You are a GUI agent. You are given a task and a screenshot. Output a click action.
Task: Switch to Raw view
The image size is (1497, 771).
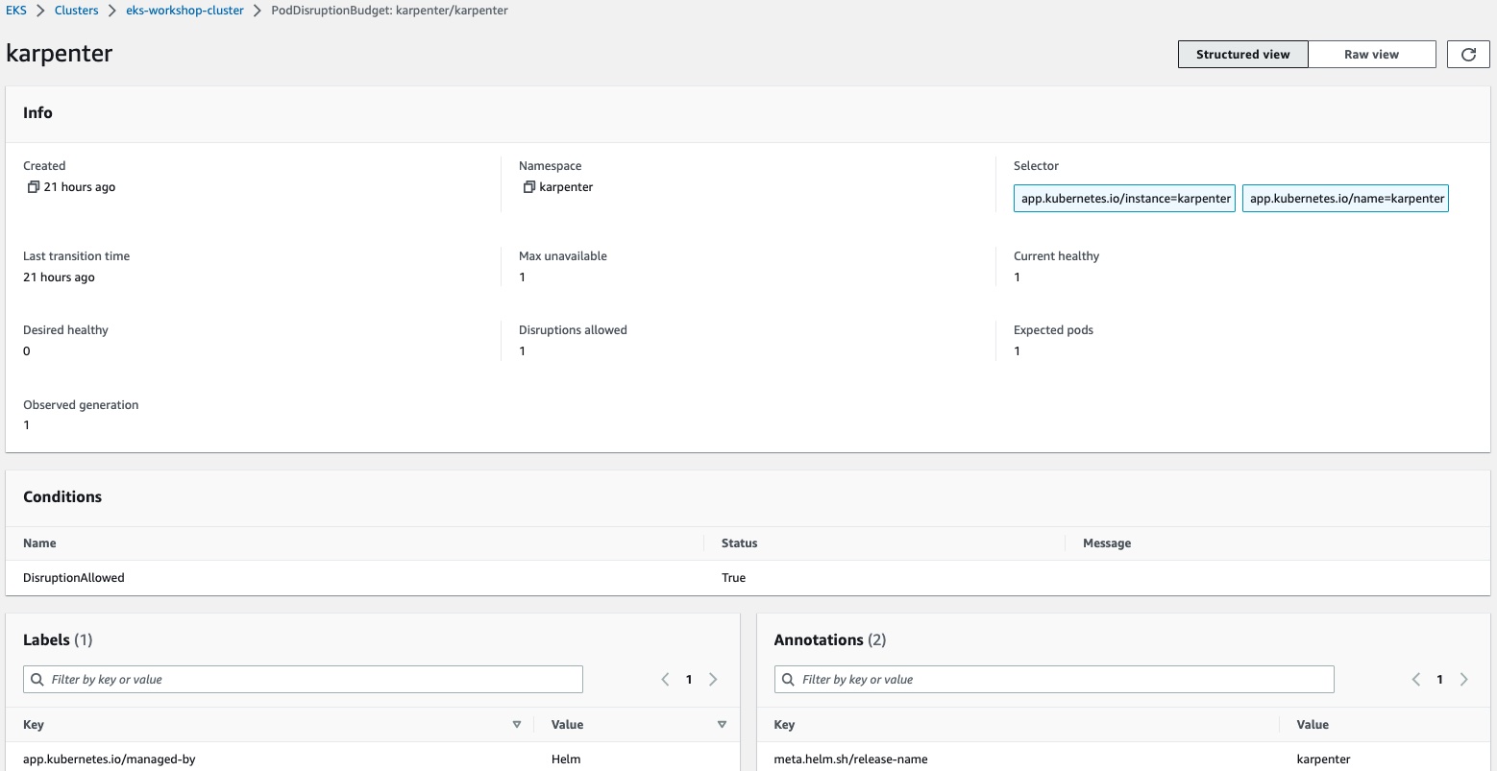[1371, 55]
